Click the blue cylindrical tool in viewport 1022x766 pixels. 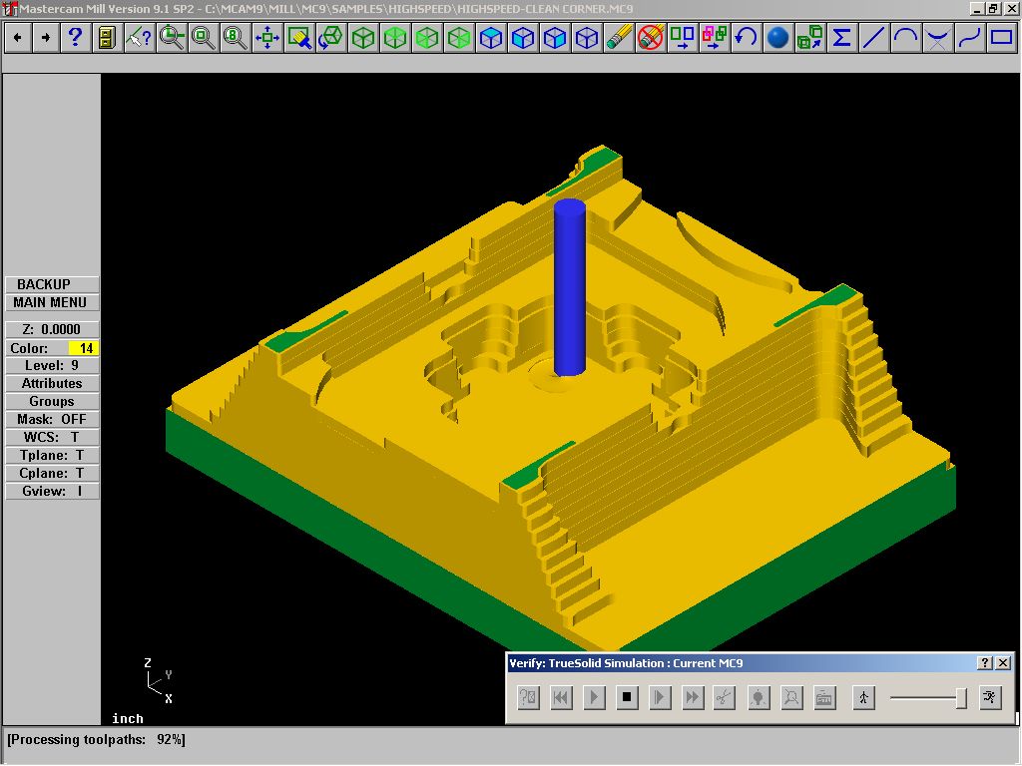pos(570,287)
